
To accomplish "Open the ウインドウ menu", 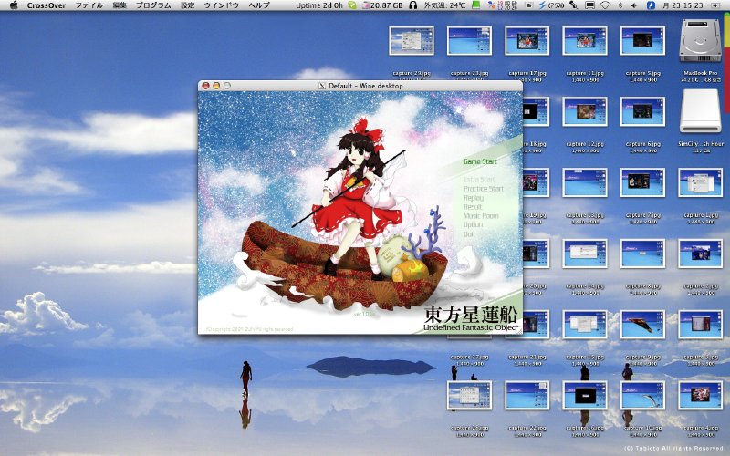I will 221,5.
